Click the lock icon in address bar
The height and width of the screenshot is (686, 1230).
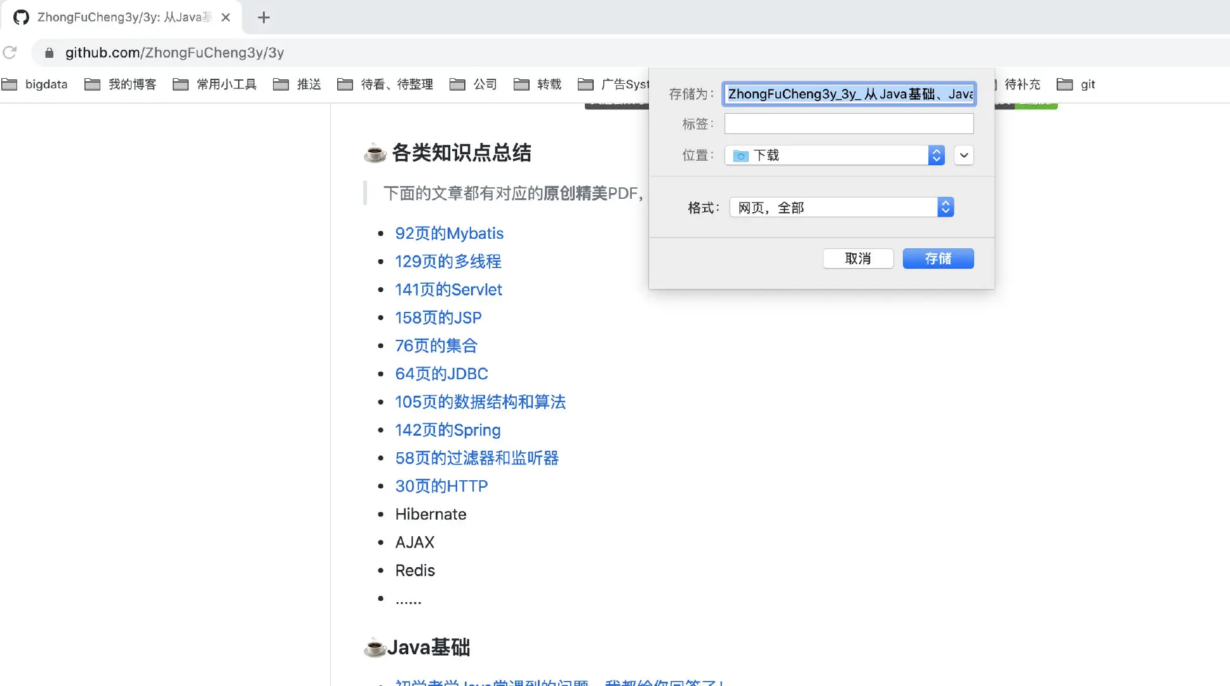[49, 53]
